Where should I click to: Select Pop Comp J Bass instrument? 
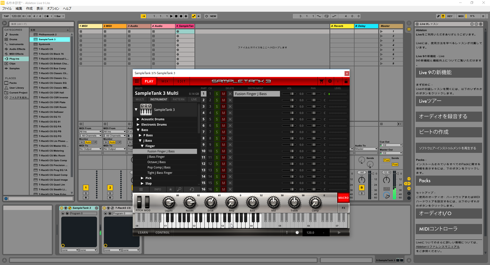pyautogui.click(x=159, y=167)
